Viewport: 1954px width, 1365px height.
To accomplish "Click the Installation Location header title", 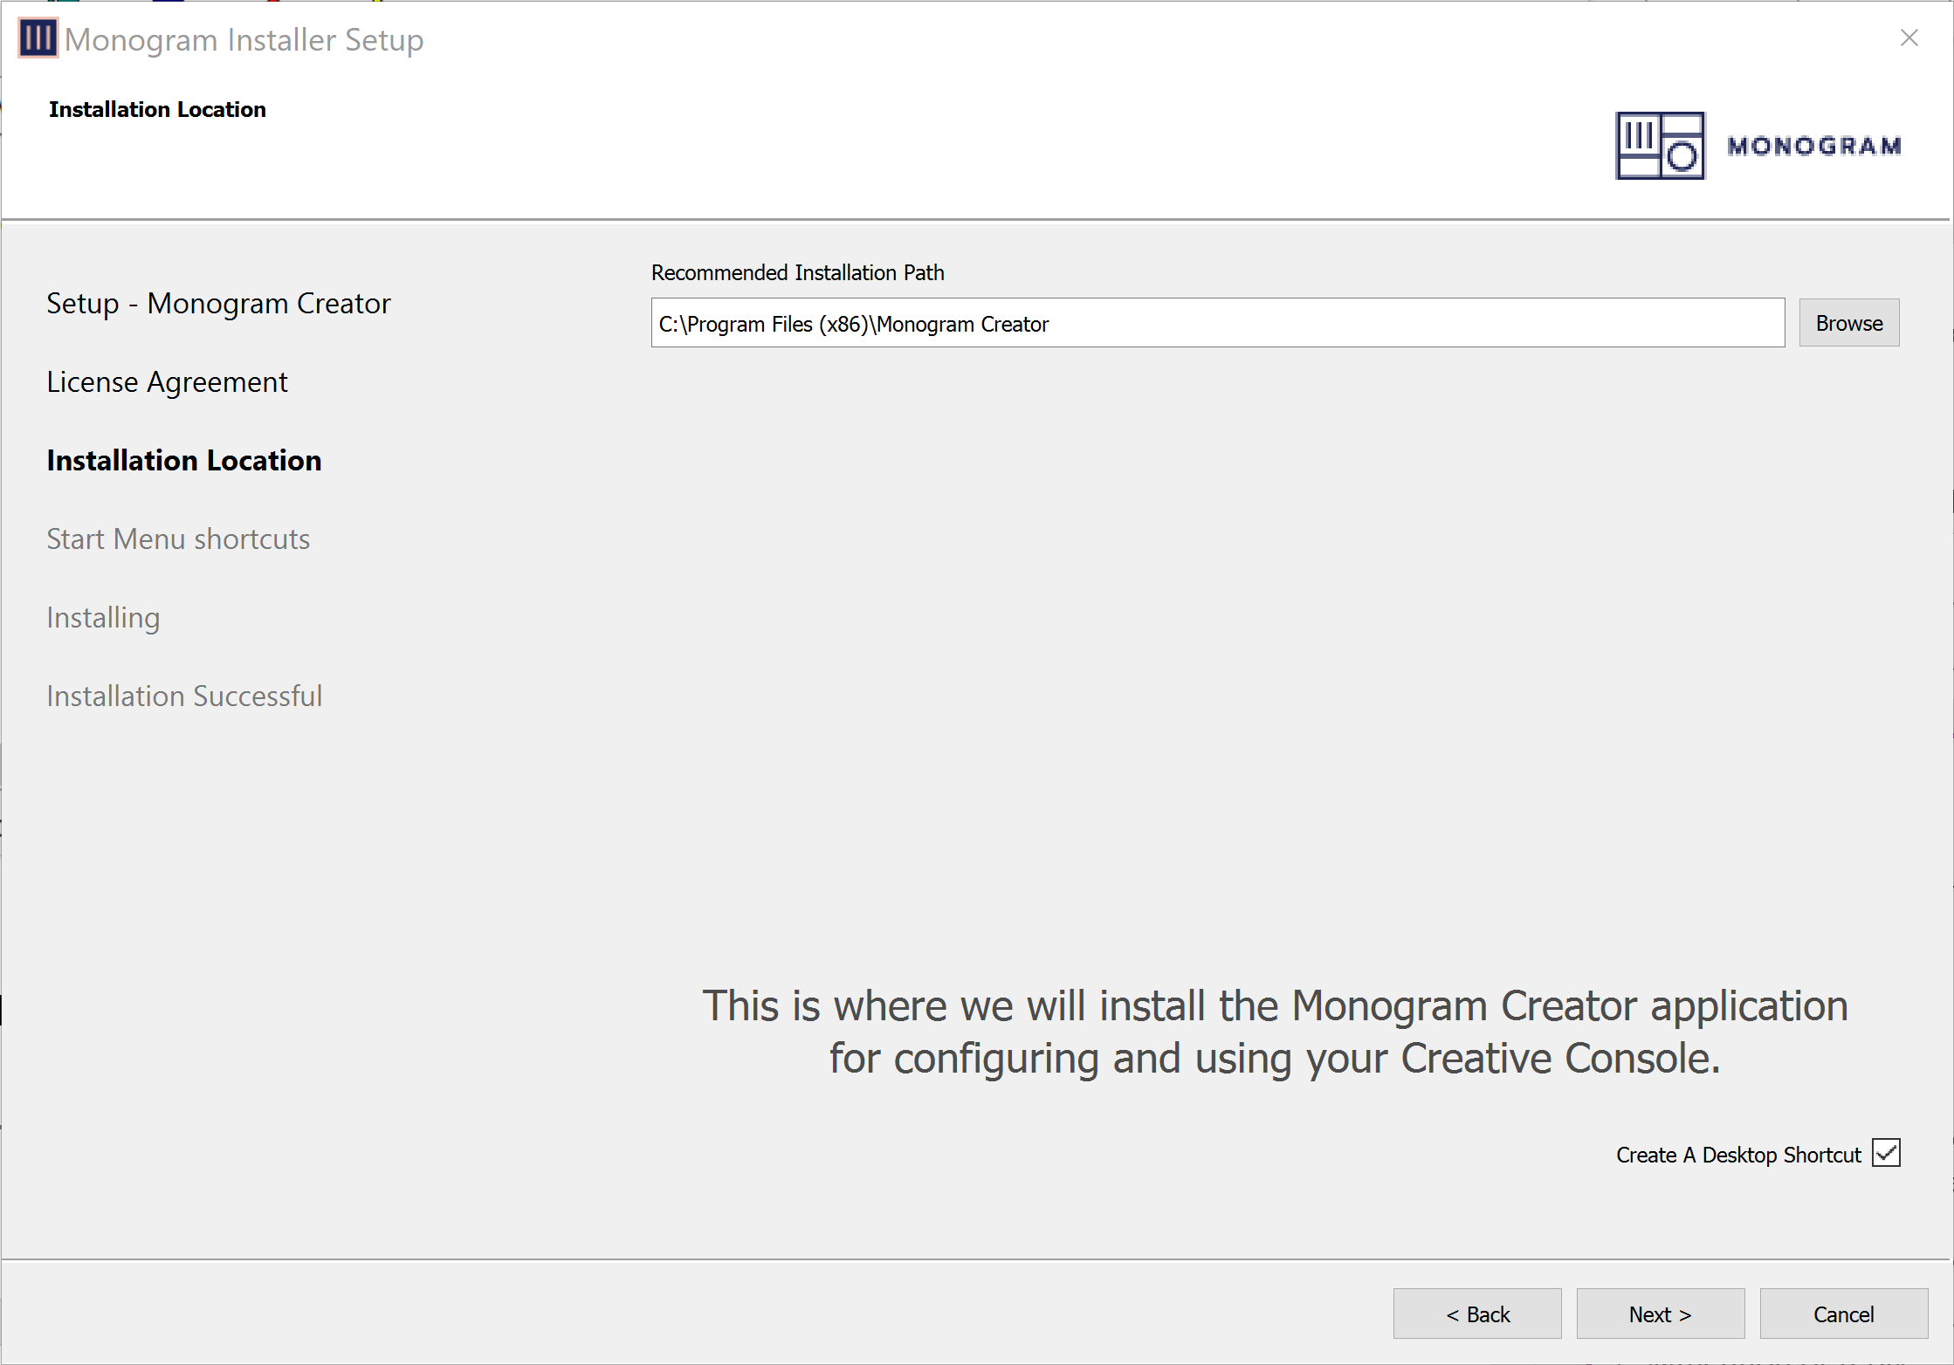I will (x=157, y=109).
